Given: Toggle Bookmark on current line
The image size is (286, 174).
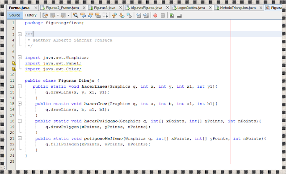Looking at the screenshot, I should (129, 15).
